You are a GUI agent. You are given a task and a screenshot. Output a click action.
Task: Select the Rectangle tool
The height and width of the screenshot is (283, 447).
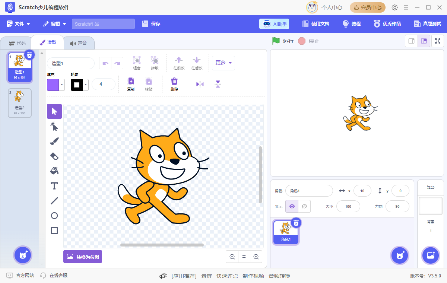point(54,230)
